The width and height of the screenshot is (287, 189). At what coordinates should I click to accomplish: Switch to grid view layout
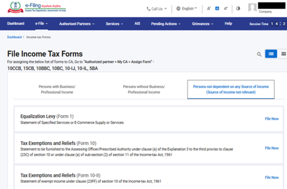[x=283, y=54]
